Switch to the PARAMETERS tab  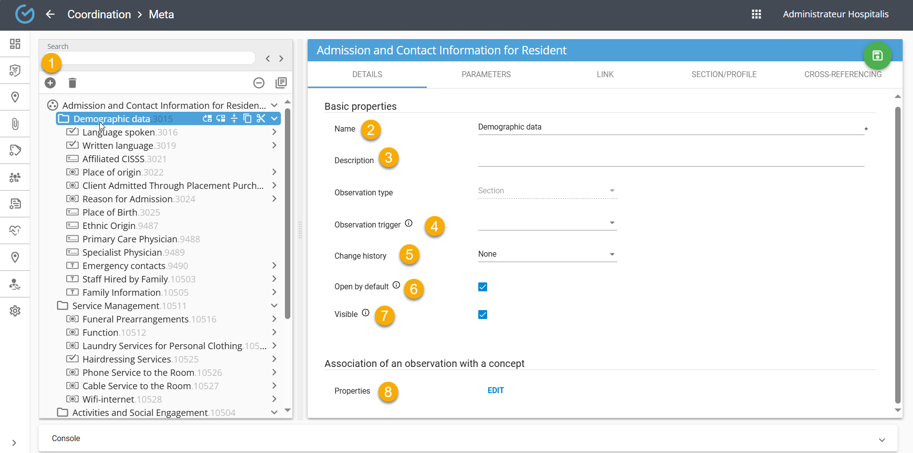[486, 75]
